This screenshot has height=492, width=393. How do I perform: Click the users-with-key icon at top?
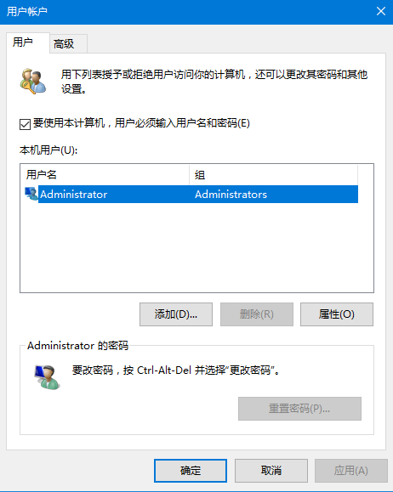pos(33,81)
